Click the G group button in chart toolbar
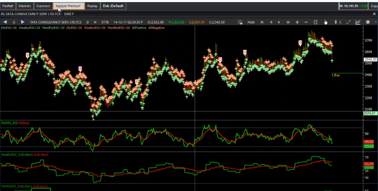Screen dimensions: 378x191 [x=14, y=22]
